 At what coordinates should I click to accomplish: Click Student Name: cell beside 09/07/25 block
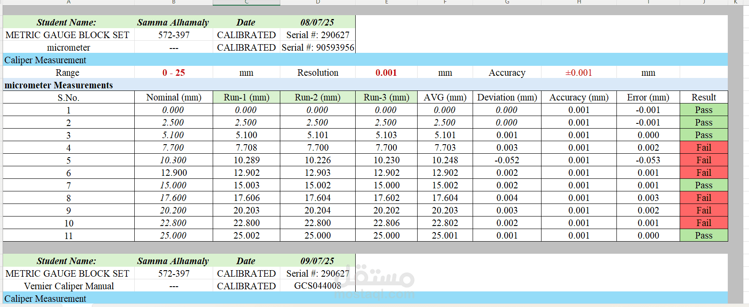(x=68, y=261)
